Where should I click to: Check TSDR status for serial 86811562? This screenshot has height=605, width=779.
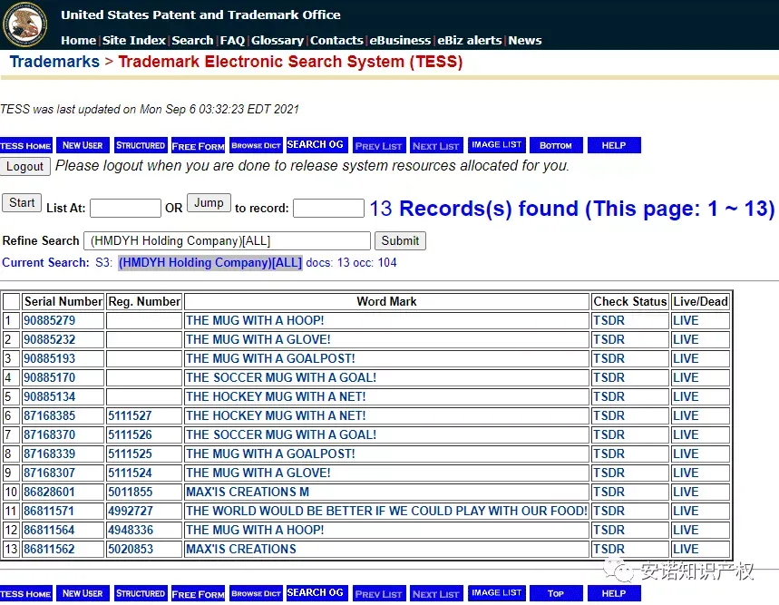pyautogui.click(x=609, y=549)
